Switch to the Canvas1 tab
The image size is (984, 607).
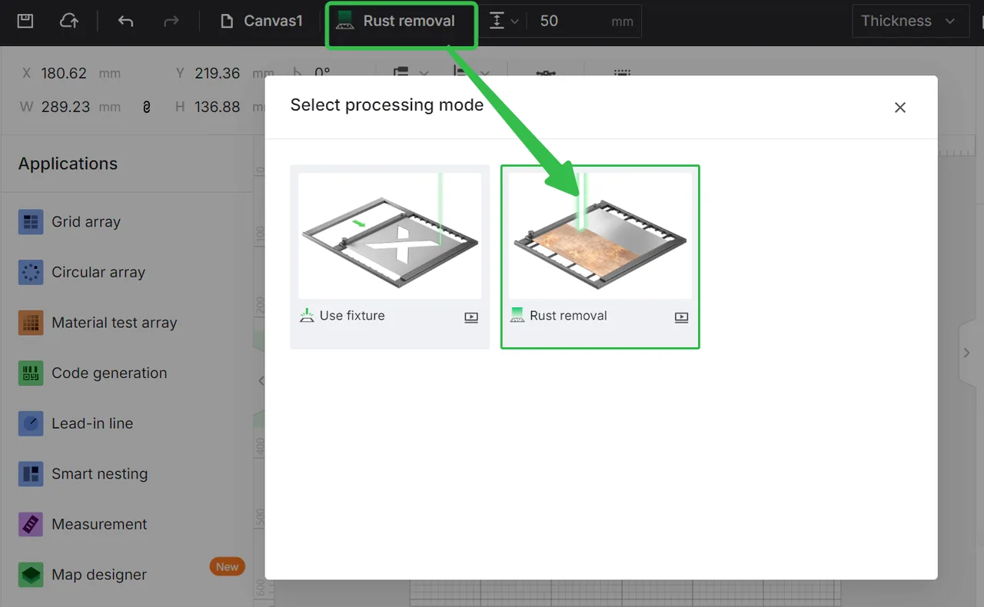261,21
